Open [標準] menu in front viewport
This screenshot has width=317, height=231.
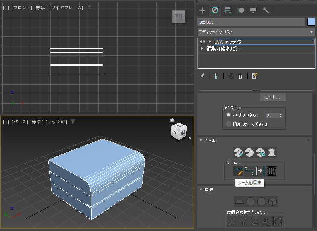click(x=41, y=8)
